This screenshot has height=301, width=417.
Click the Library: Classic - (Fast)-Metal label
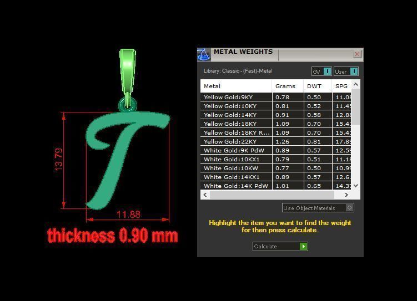pyautogui.click(x=238, y=71)
